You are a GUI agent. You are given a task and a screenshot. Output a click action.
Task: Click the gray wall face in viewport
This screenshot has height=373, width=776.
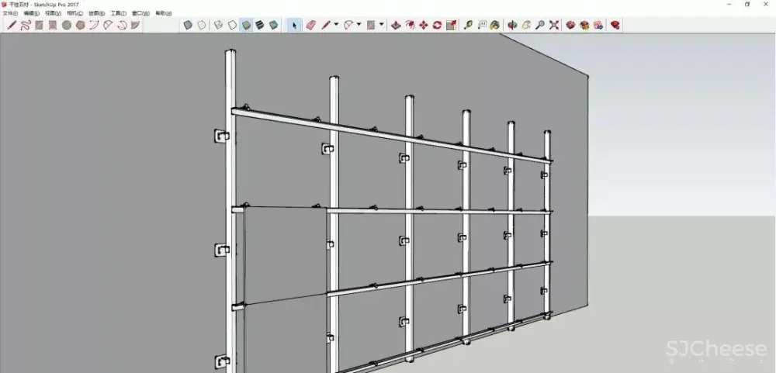coord(116,194)
